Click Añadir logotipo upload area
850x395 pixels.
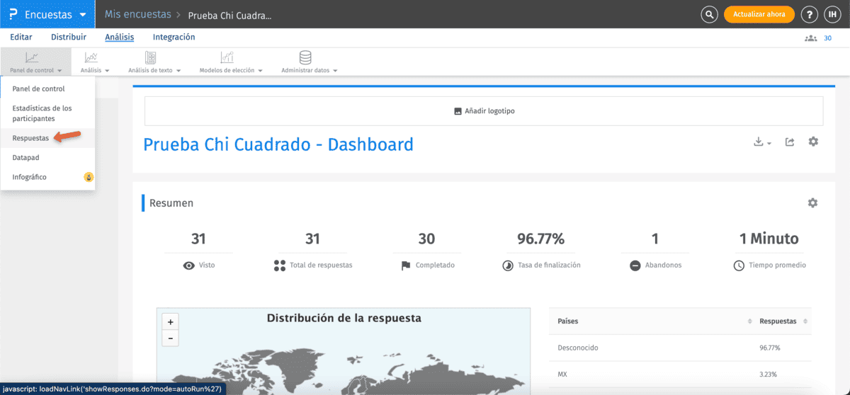click(484, 111)
